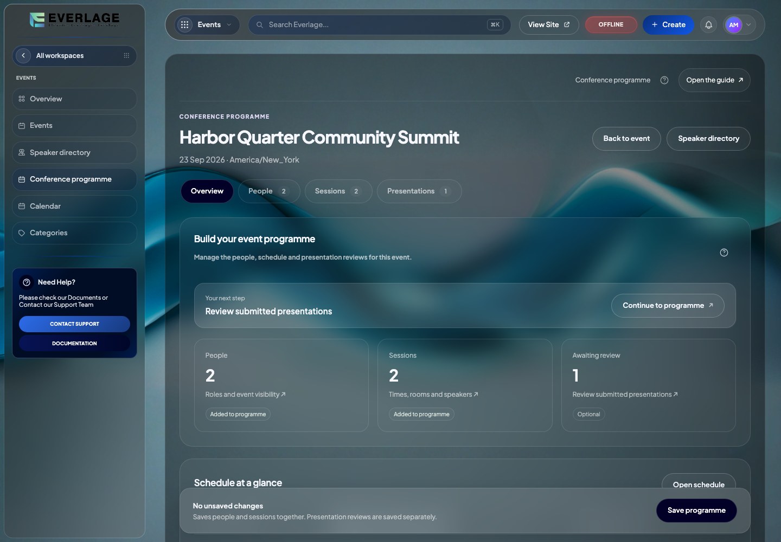The width and height of the screenshot is (781, 542).
Task: Open the Documentation button
Action: [74, 344]
